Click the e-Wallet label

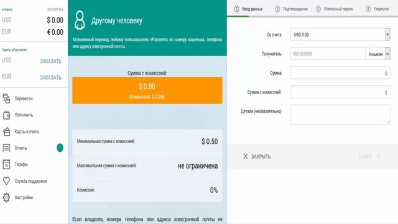tap(7, 9)
